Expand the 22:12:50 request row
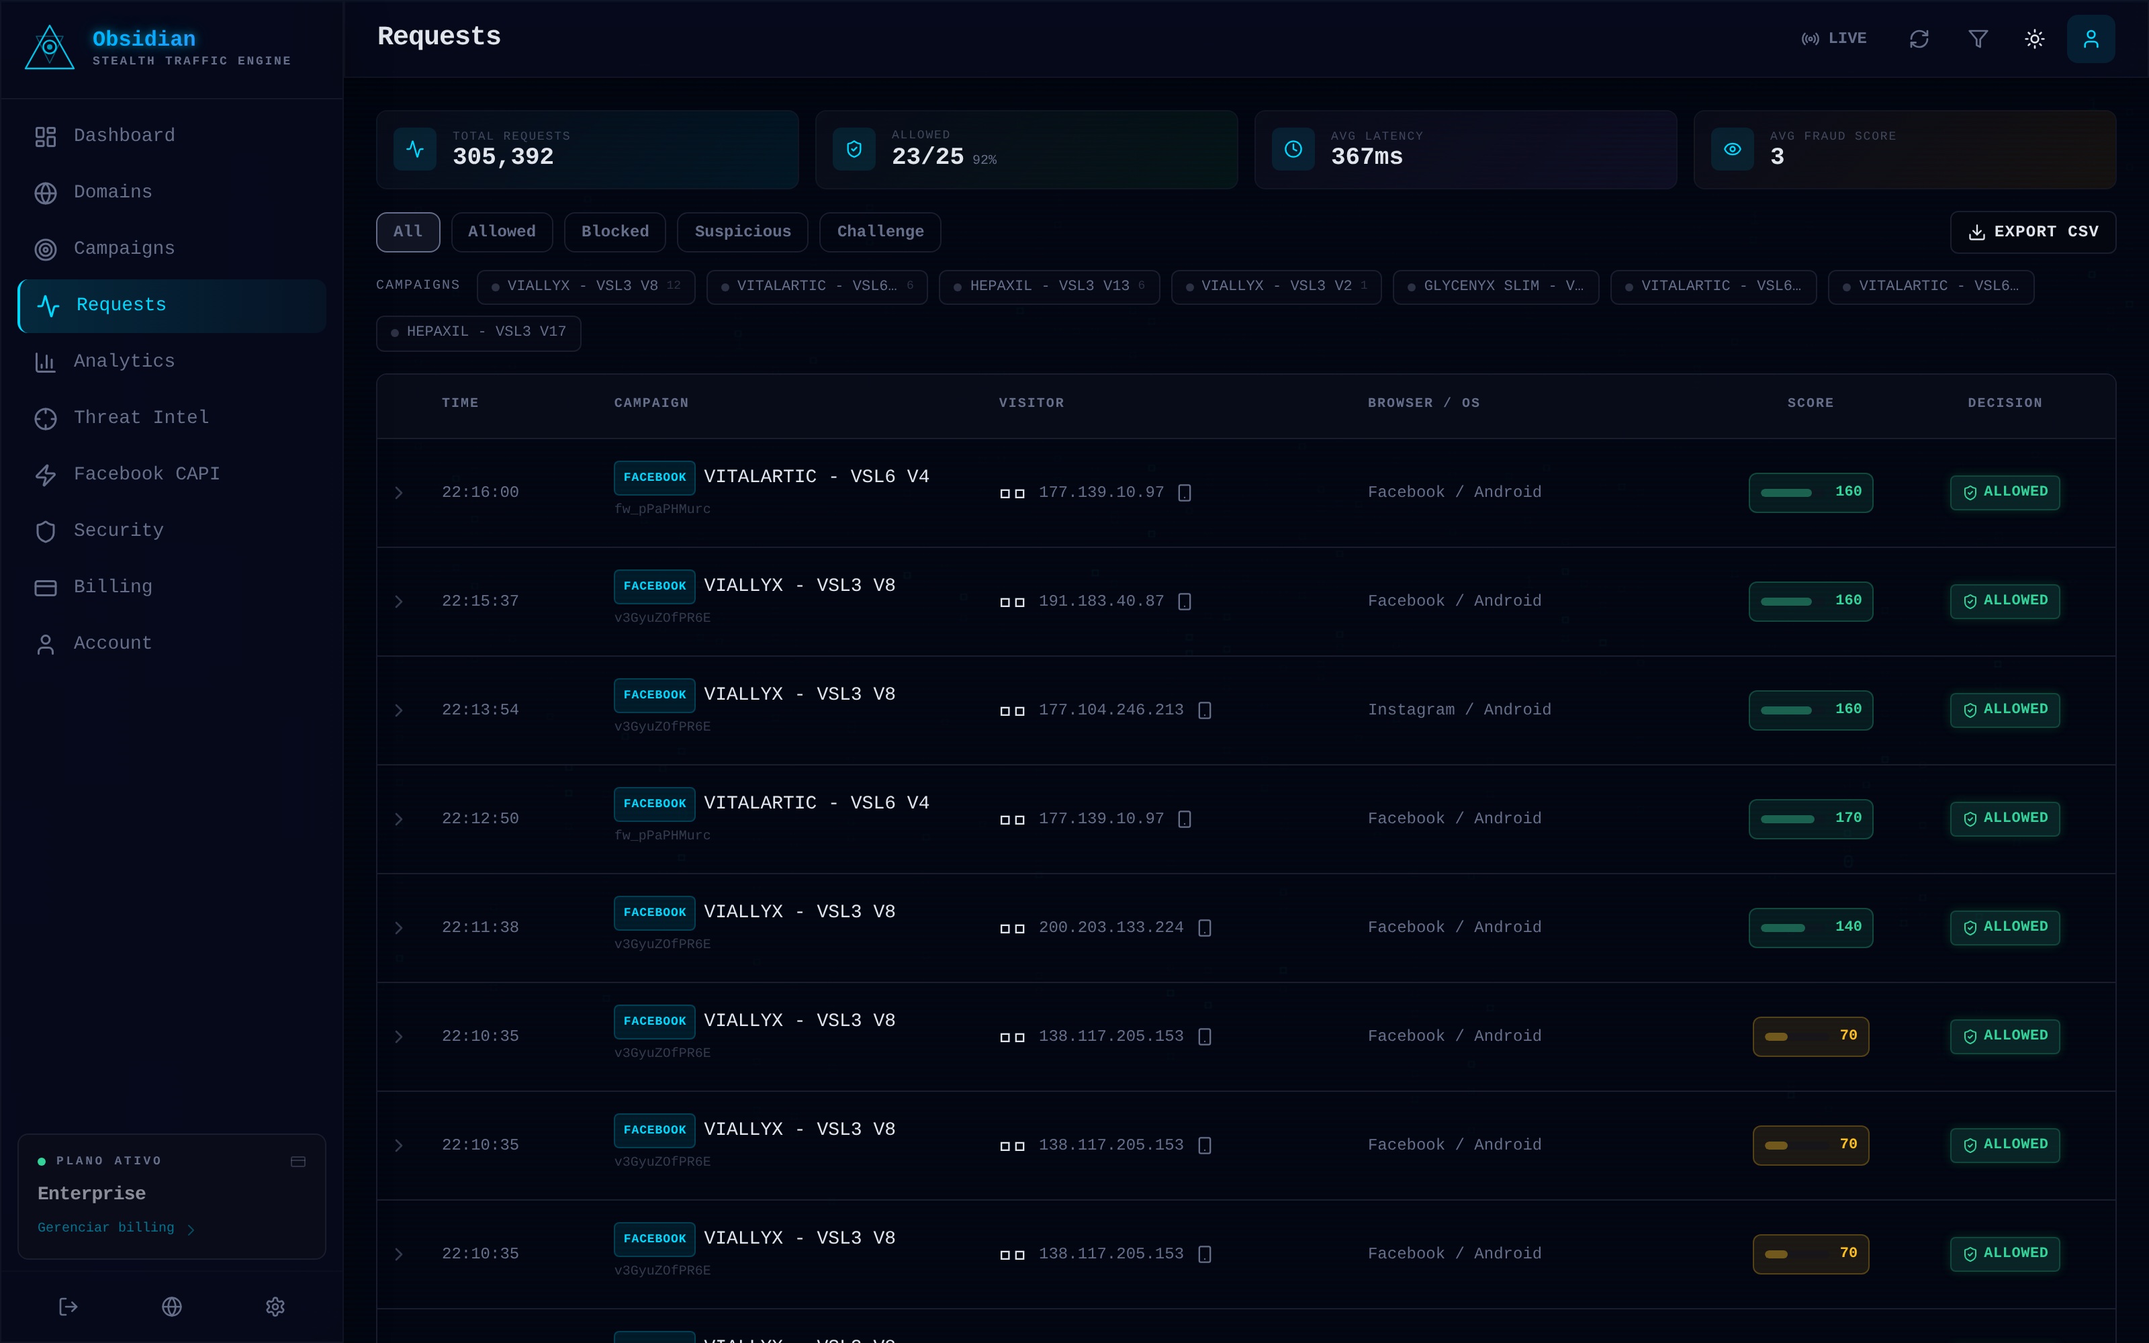Image resolution: width=2149 pixels, height=1343 pixels. coord(399,820)
